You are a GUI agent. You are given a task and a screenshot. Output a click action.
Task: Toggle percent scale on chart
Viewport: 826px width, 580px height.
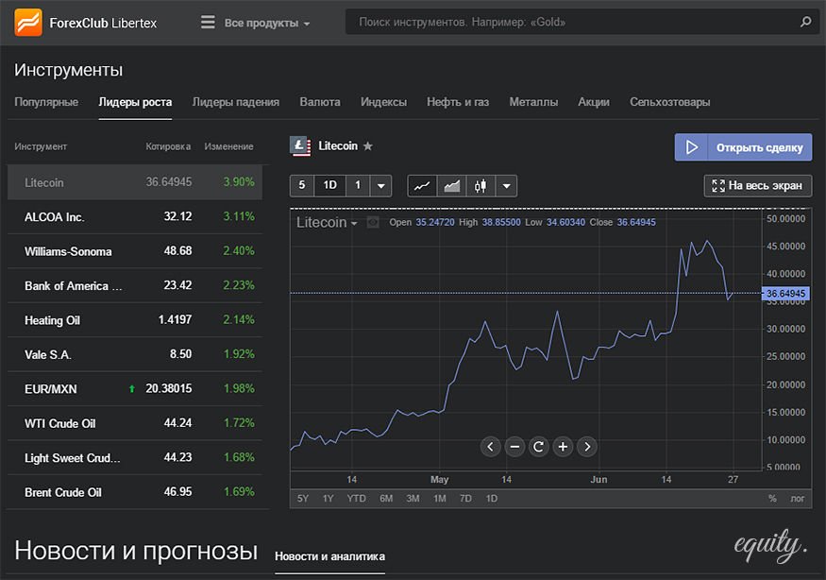pyautogui.click(x=772, y=498)
